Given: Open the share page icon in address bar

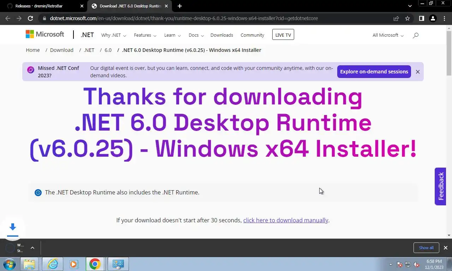Looking at the screenshot, I should point(396,18).
